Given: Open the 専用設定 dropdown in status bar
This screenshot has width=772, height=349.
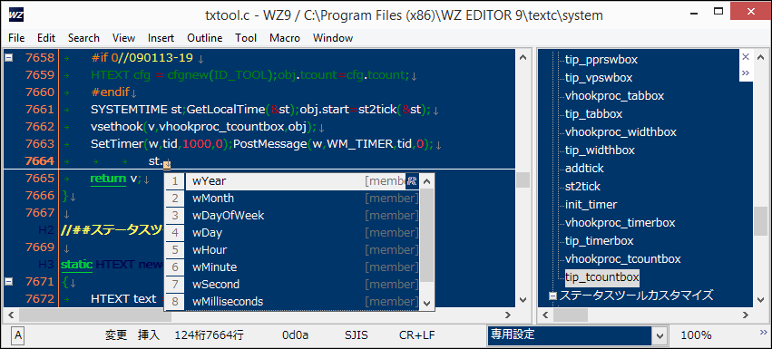Looking at the screenshot, I should pos(660,335).
